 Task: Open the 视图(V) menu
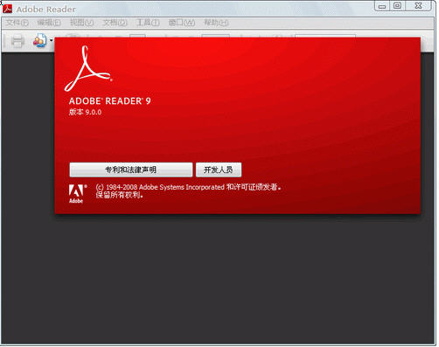coord(81,23)
